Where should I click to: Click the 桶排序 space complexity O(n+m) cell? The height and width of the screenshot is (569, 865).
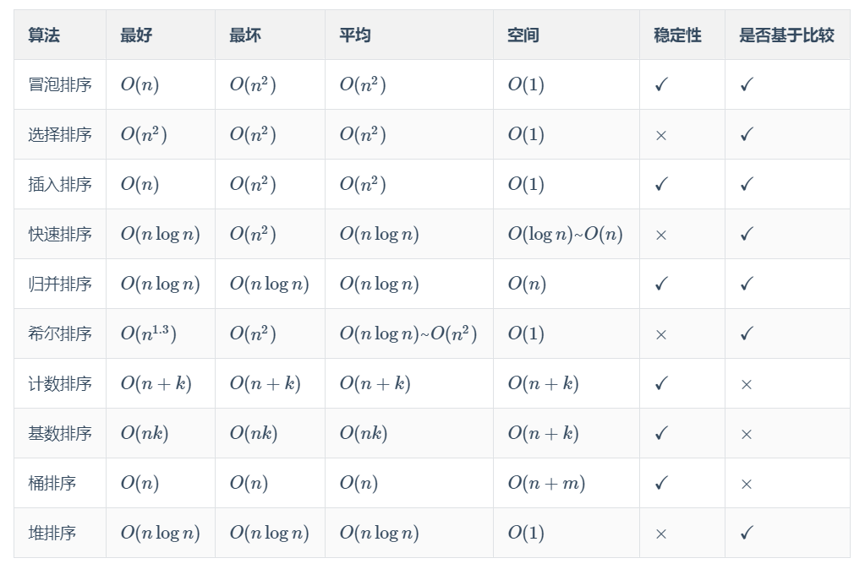coord(546,483)
